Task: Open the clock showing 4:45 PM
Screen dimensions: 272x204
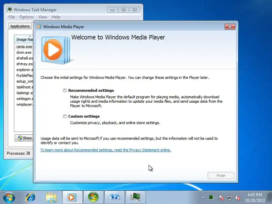Action: (x=255, y=198)
